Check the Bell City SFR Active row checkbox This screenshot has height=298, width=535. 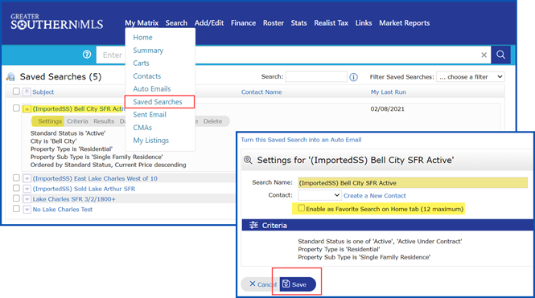[16, 108]
